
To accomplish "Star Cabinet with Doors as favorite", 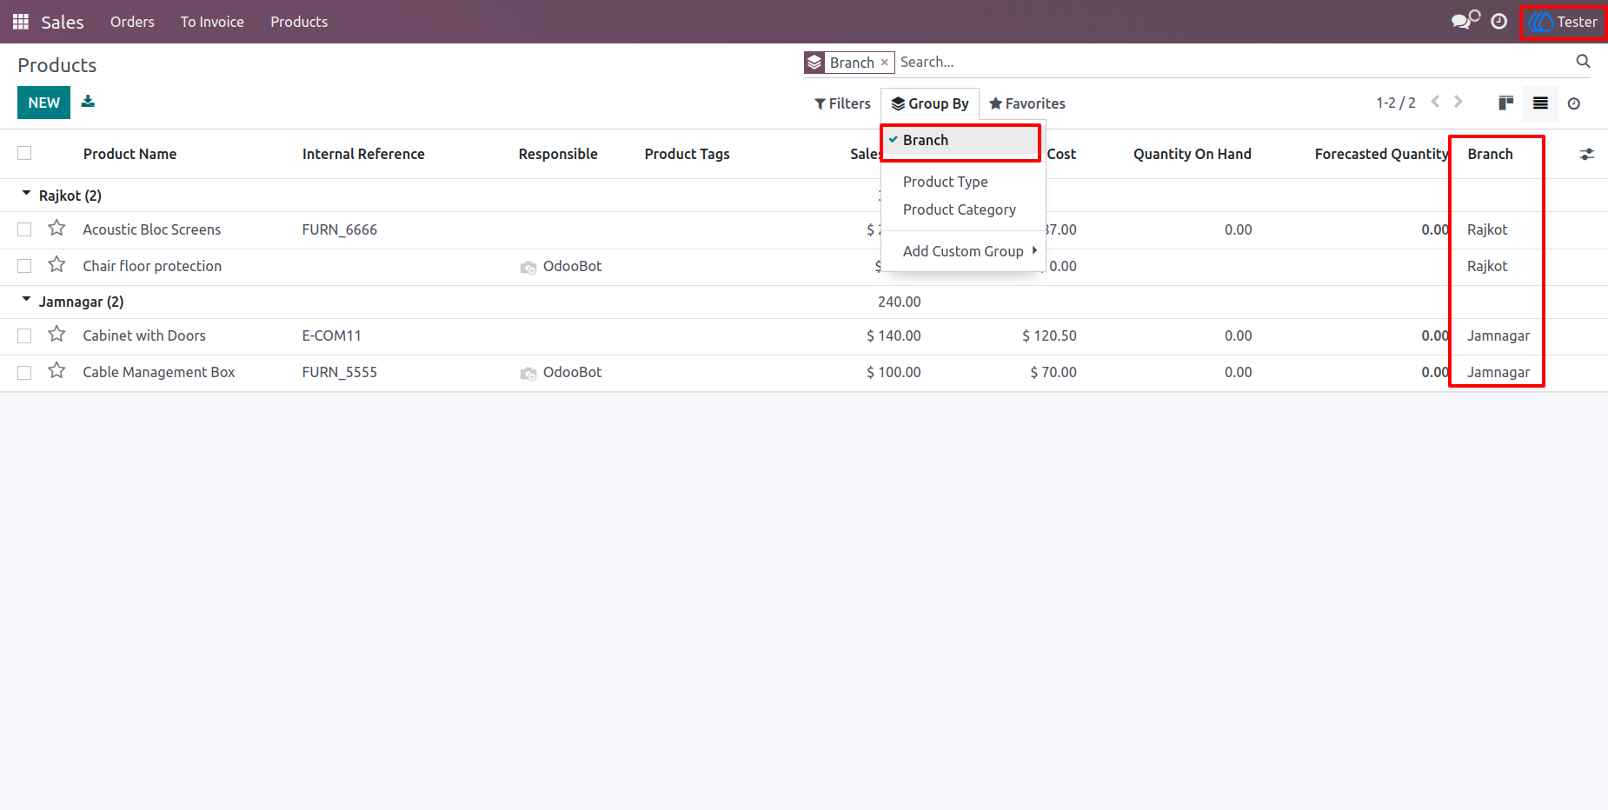I will (x=57, y=335).
